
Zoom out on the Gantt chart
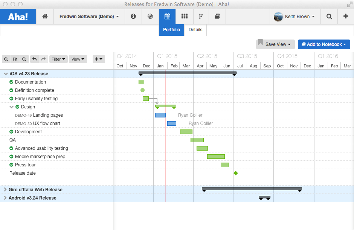[x=24, y=59]
